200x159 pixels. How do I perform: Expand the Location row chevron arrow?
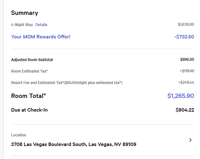click(x=190, y=140)
